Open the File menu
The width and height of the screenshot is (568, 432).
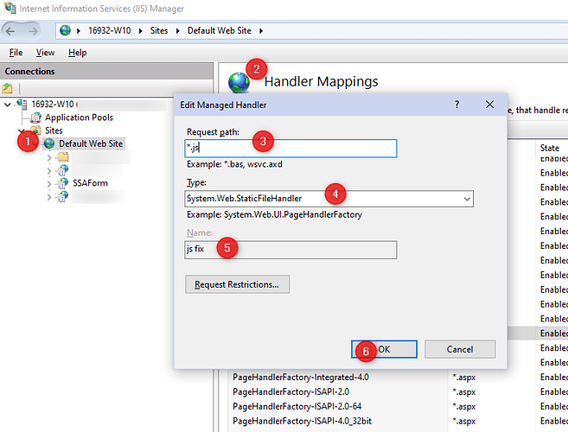[x=16, y=53]
